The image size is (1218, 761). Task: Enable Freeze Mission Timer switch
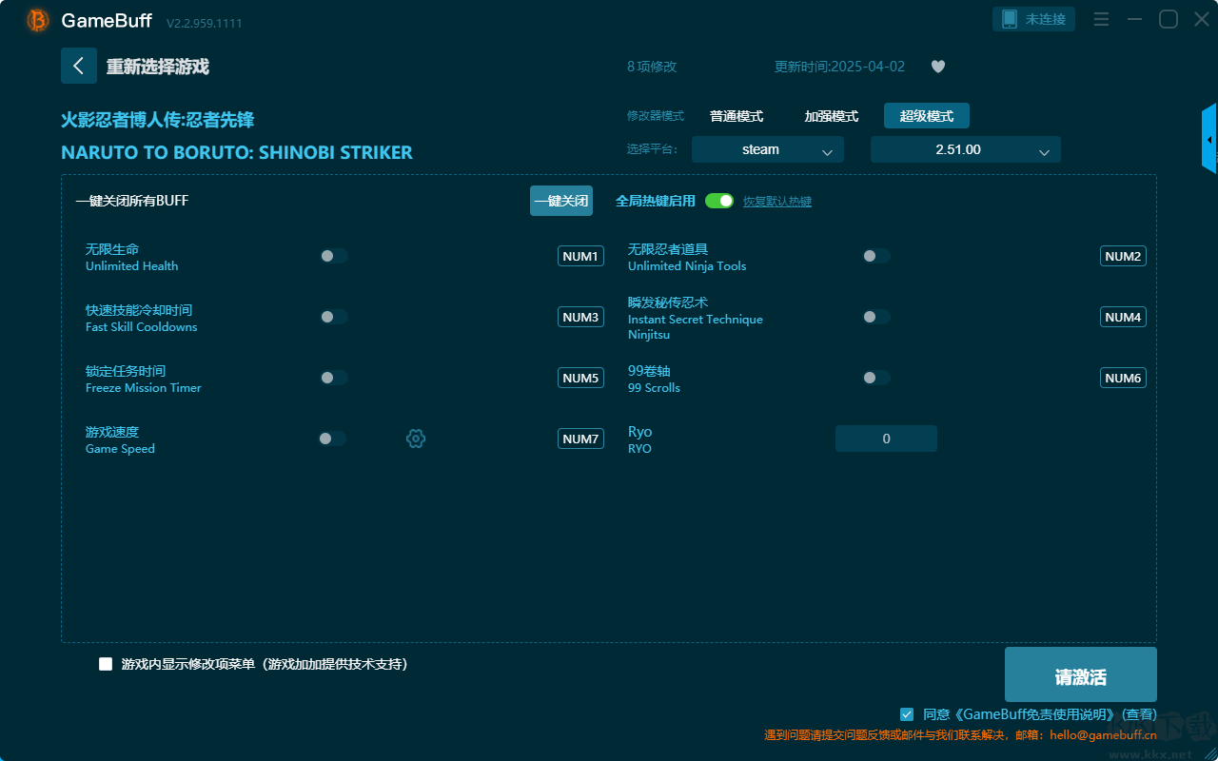click(334, 378)
